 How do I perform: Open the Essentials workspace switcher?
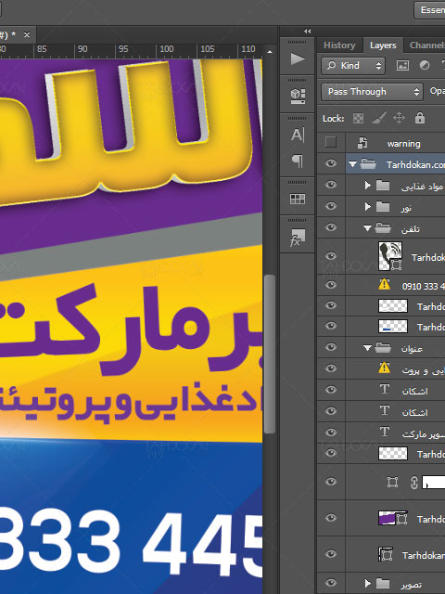(x=430, y=9)
